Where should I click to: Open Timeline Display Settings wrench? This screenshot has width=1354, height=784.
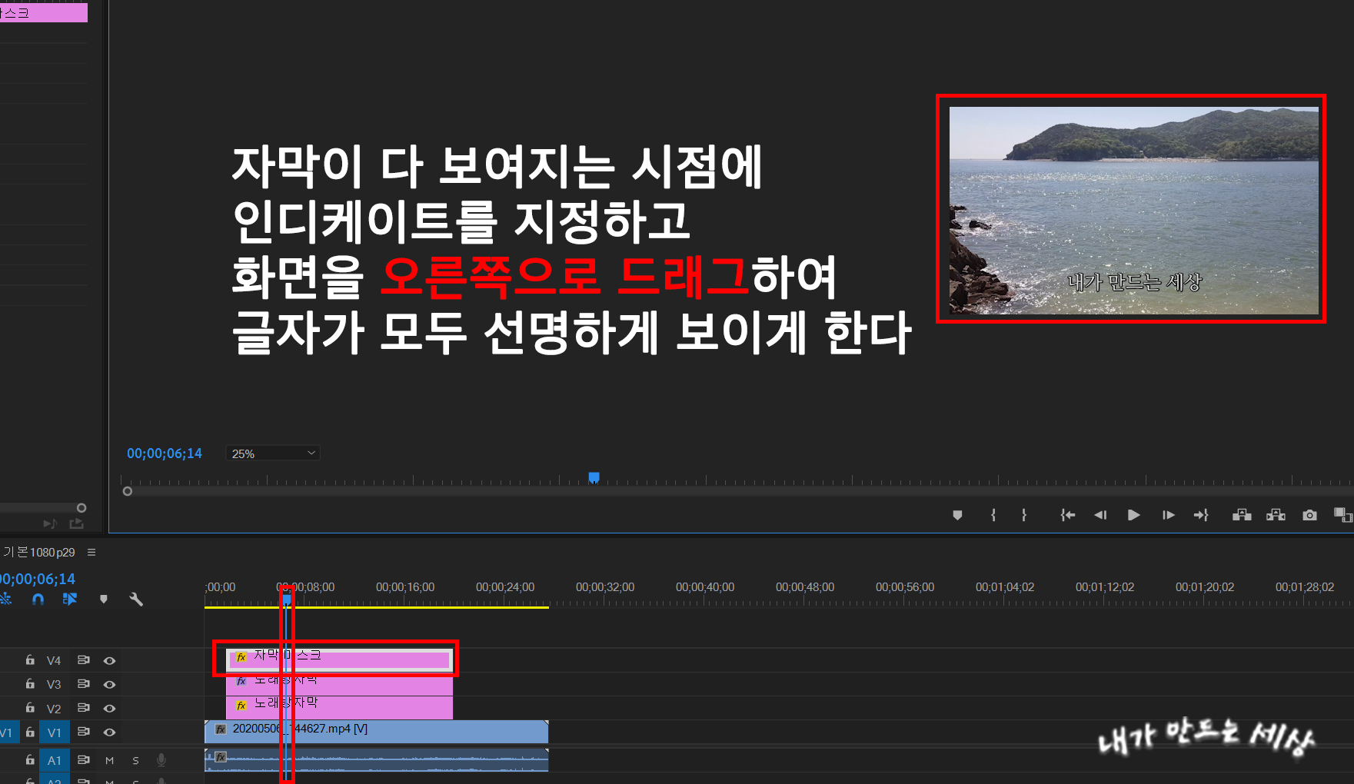[x=136, y=599]
